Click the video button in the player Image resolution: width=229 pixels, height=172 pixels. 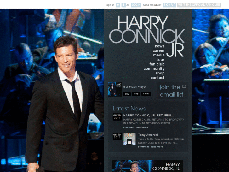(146, 94)
